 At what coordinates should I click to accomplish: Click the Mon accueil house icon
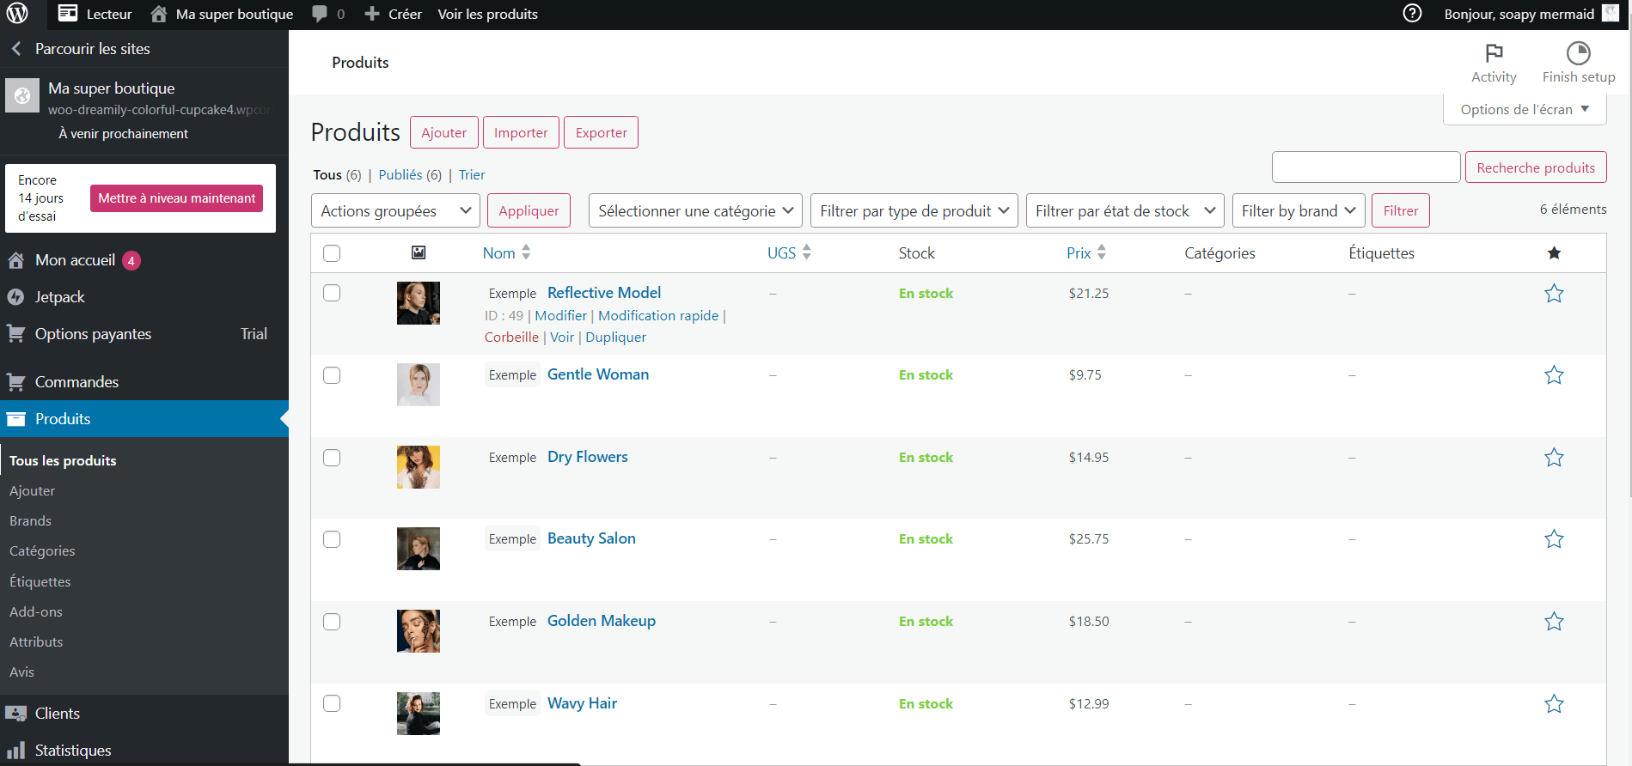click(x=15, y=260)
